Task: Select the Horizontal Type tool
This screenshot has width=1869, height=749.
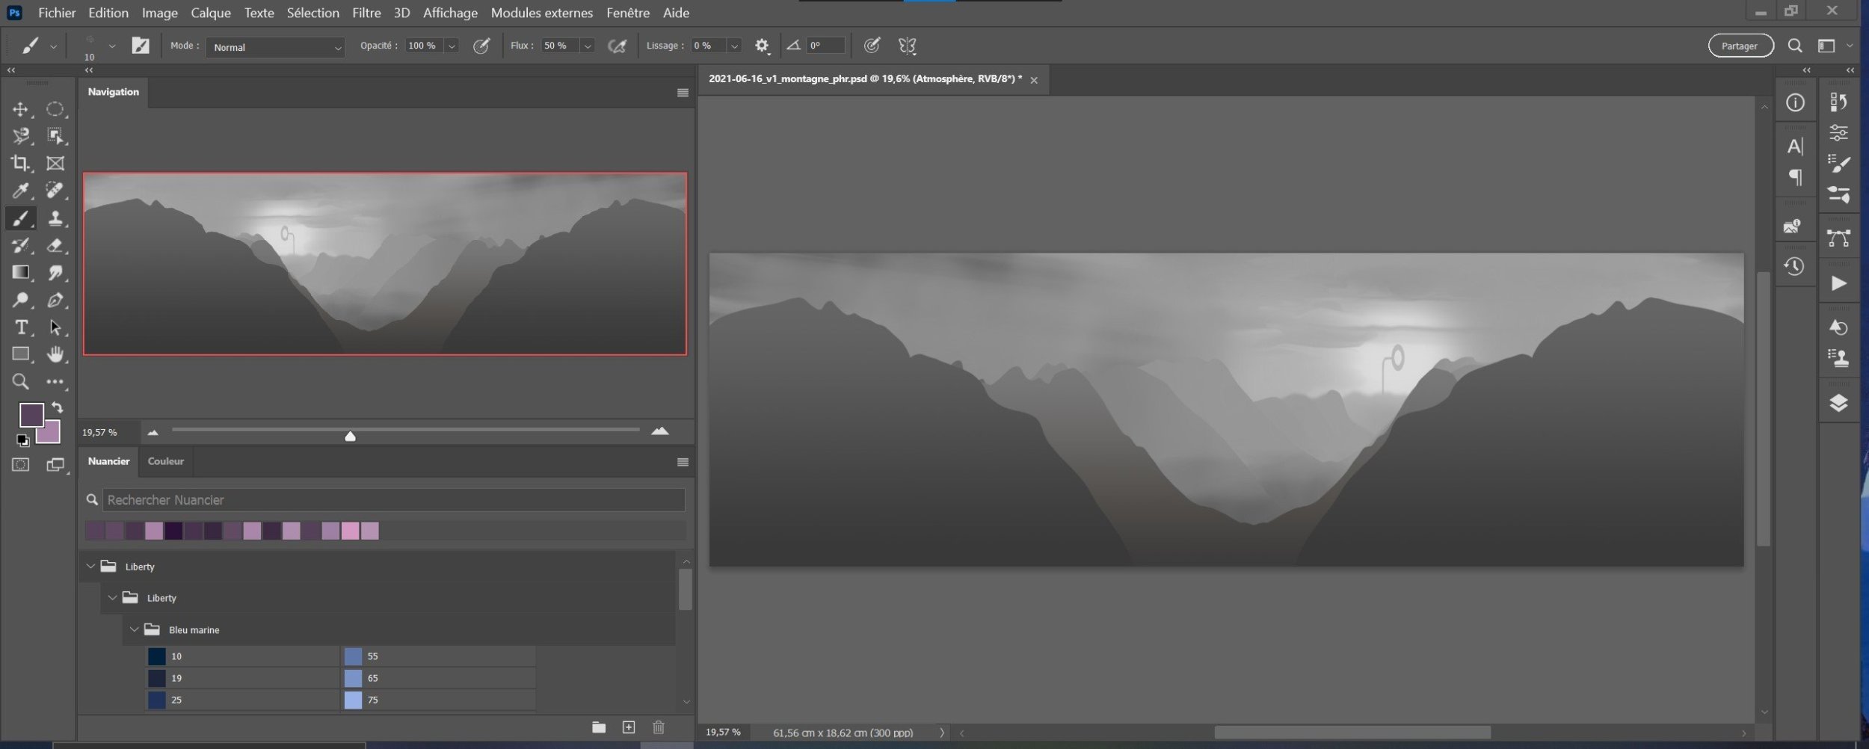Action: [20, 327]
